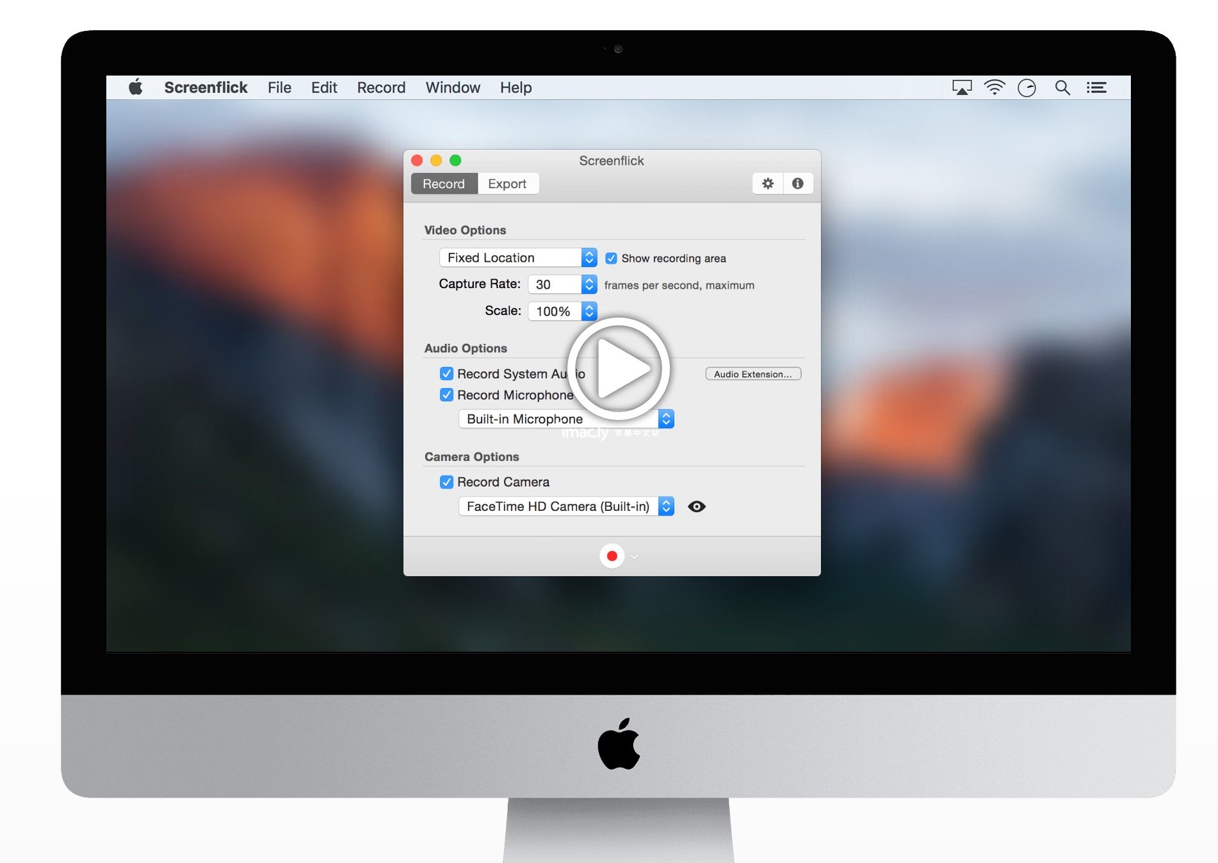Click the Wi-Fi status icon
Image resolution: width=1218 pixels, height=863 pixels.
[x=995, y=88]
